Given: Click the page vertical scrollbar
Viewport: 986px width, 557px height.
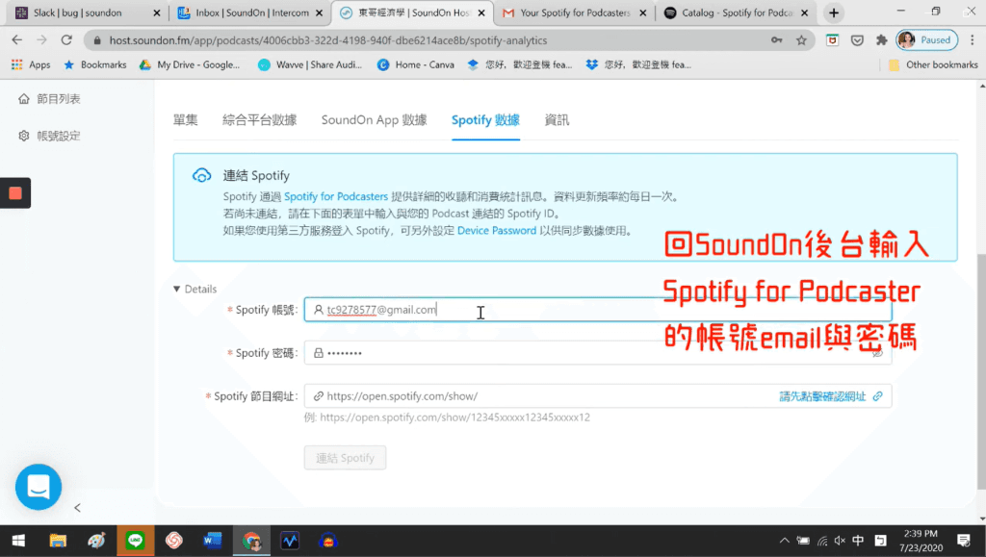Looking at the screenshot, I should [x=981, y=370].
